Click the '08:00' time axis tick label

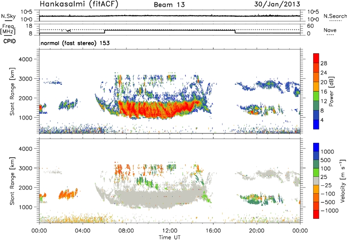(x=126, y=231)
